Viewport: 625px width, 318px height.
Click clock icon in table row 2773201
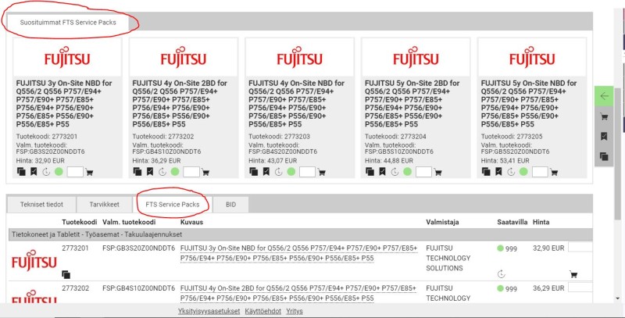click(502, 274)
